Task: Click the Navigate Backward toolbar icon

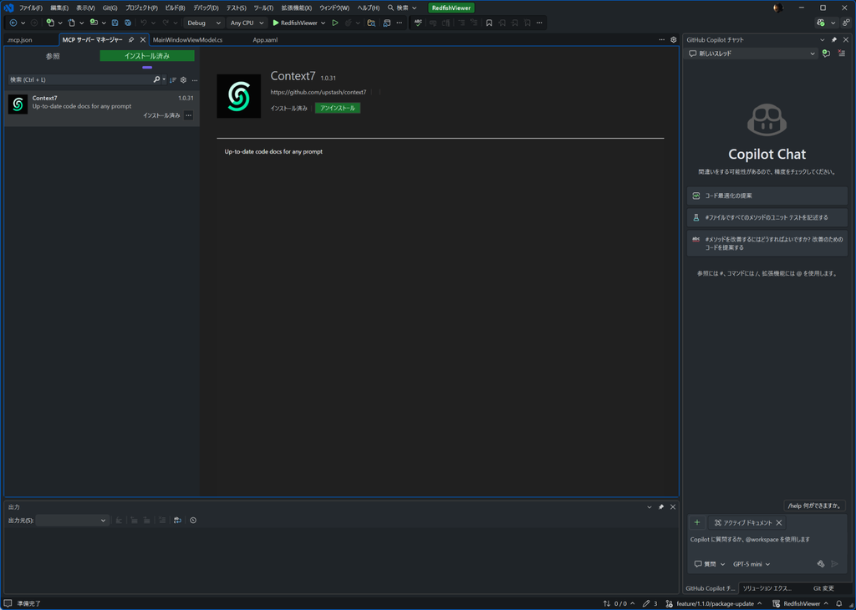Action: (x=13, y=23)
